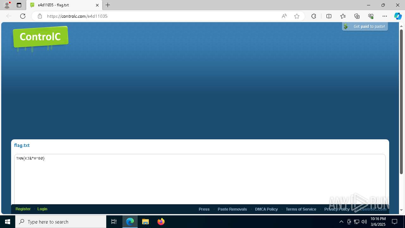Open the notification center icon
Viewport: 405px width, 228px height.
pos(395,222)
